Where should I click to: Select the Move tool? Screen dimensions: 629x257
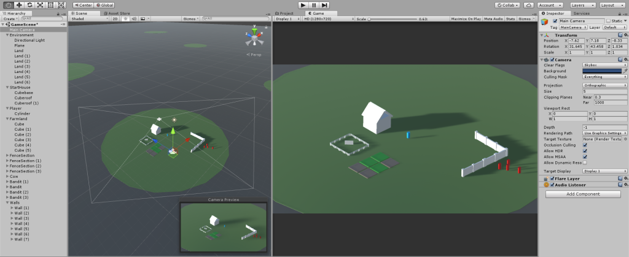coord(18,5)
